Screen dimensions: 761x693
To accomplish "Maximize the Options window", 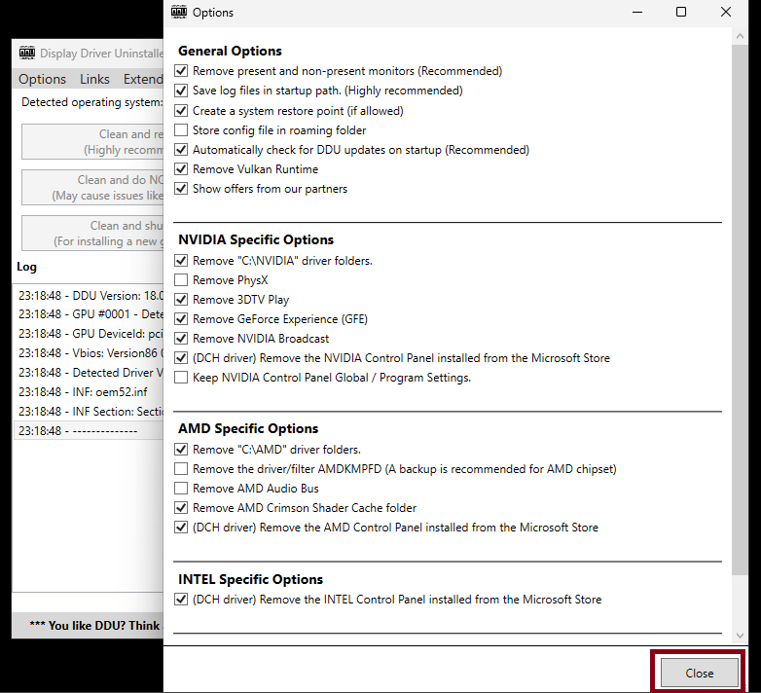I will click(x=681, y=12).
